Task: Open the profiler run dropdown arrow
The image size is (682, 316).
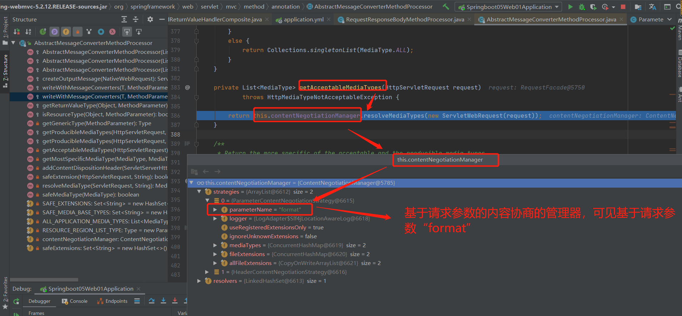Action: pyautogui.click(x=613, y=7)
